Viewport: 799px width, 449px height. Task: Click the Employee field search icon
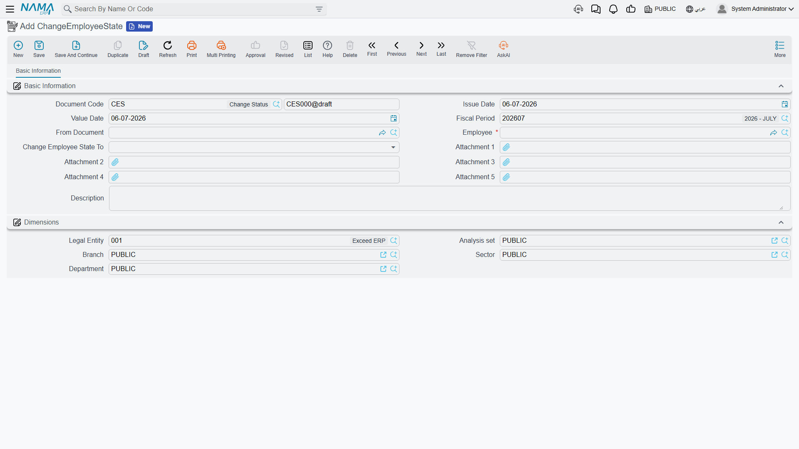pos(784,133)
